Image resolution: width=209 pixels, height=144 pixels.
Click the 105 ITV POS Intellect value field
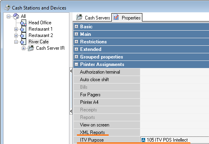[174, 140]
